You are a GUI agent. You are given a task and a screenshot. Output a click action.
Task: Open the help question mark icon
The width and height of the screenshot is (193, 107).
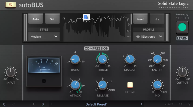(x=189, y=104)
